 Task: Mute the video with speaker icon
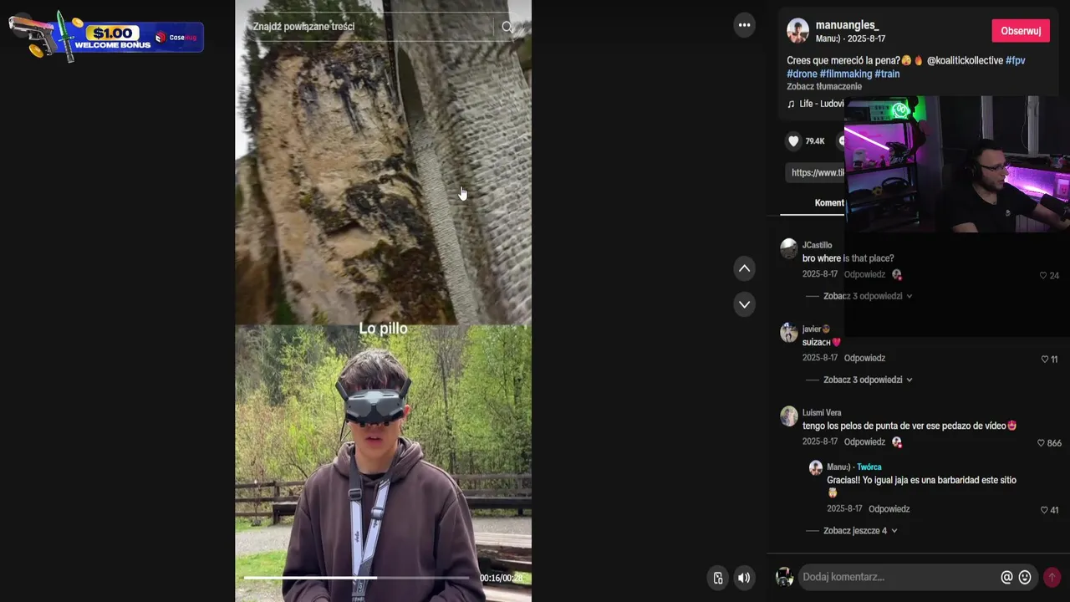point(744,578)
